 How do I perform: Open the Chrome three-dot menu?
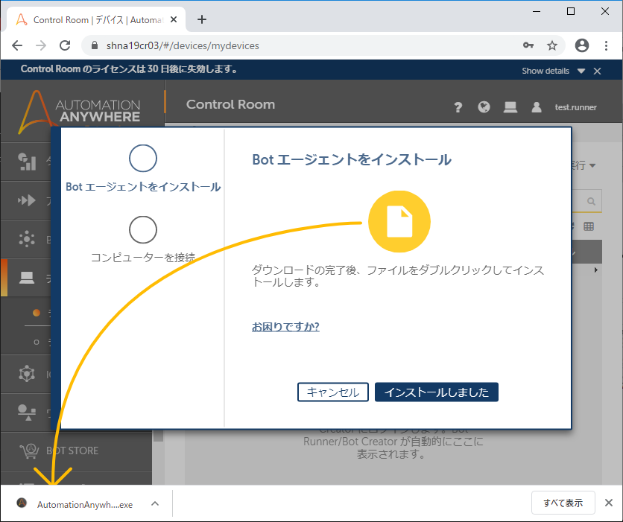[606, 45]
